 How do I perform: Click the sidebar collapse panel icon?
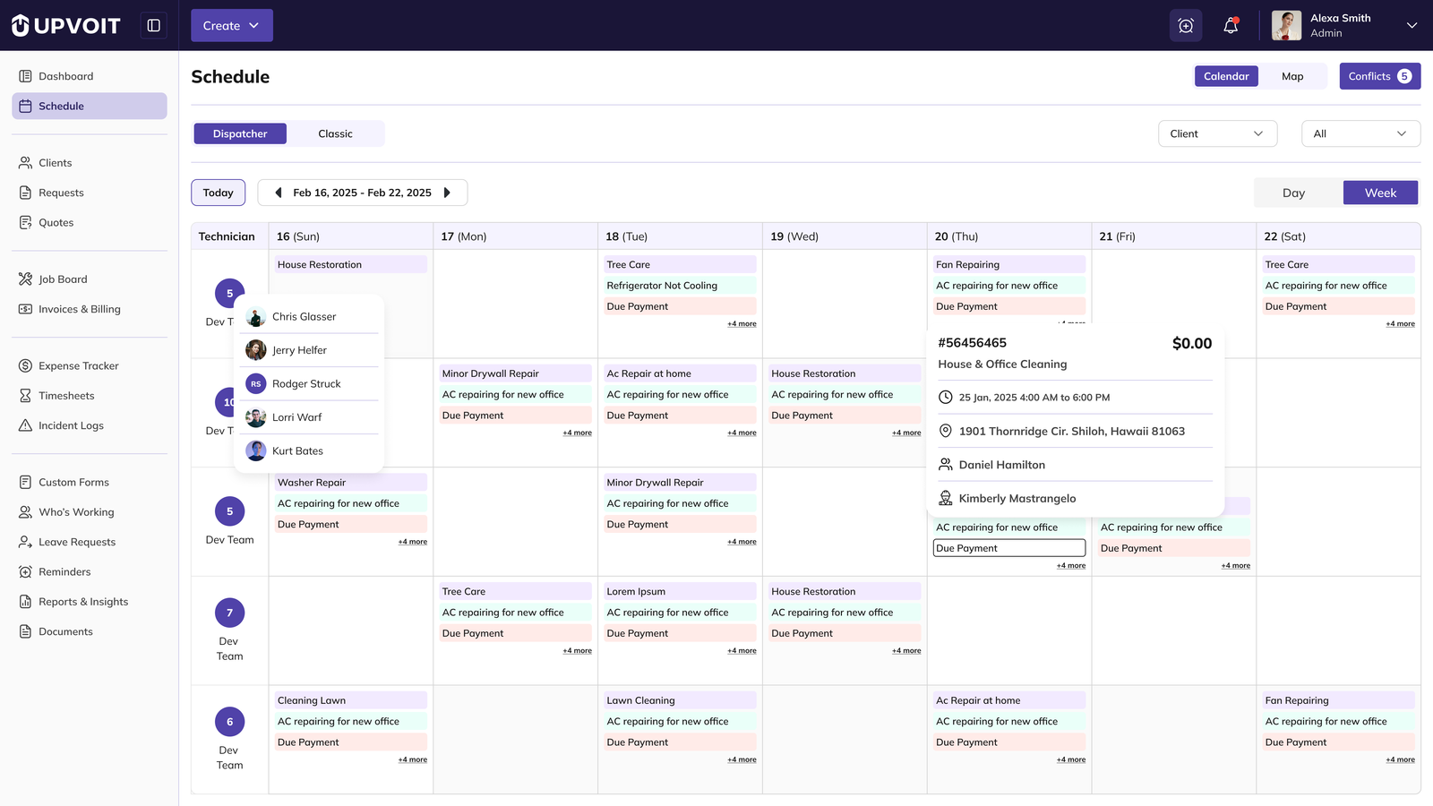[154, 25]
